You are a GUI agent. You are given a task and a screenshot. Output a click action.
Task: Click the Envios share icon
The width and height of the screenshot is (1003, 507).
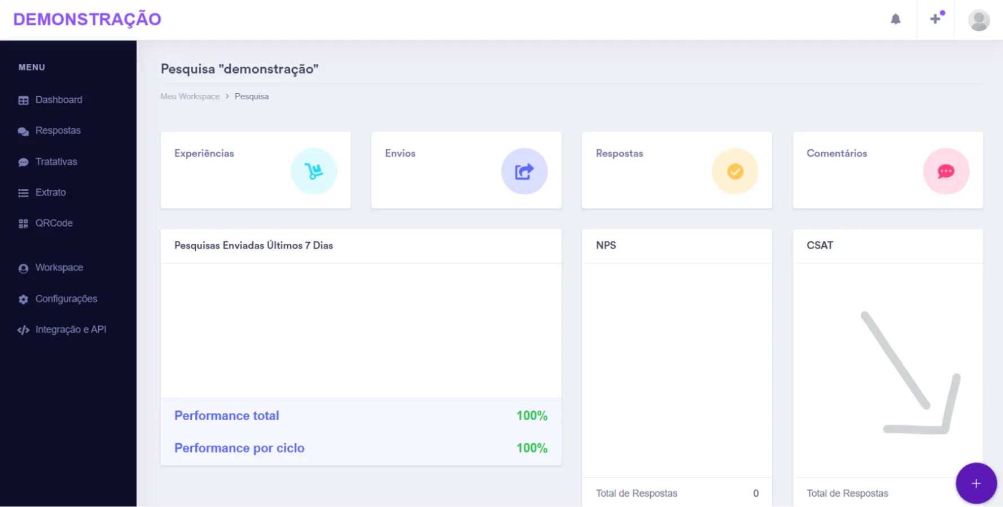(524, 171)
